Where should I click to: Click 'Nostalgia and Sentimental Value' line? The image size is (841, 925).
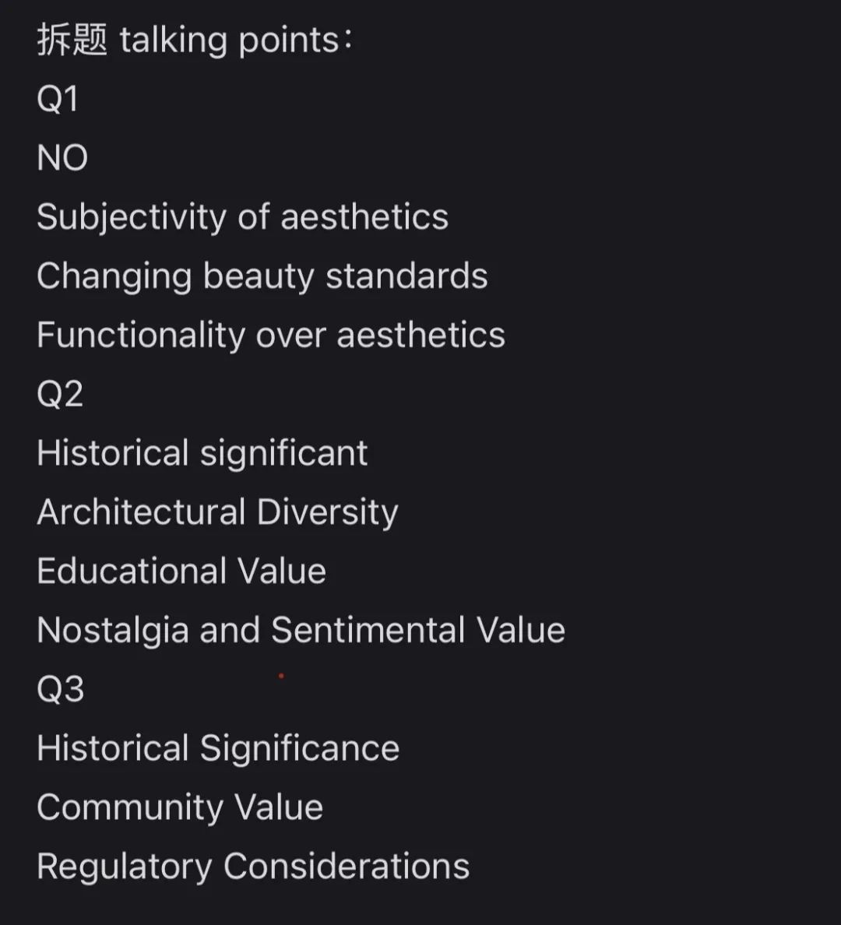pyautogui.click(x=301, y=630)
